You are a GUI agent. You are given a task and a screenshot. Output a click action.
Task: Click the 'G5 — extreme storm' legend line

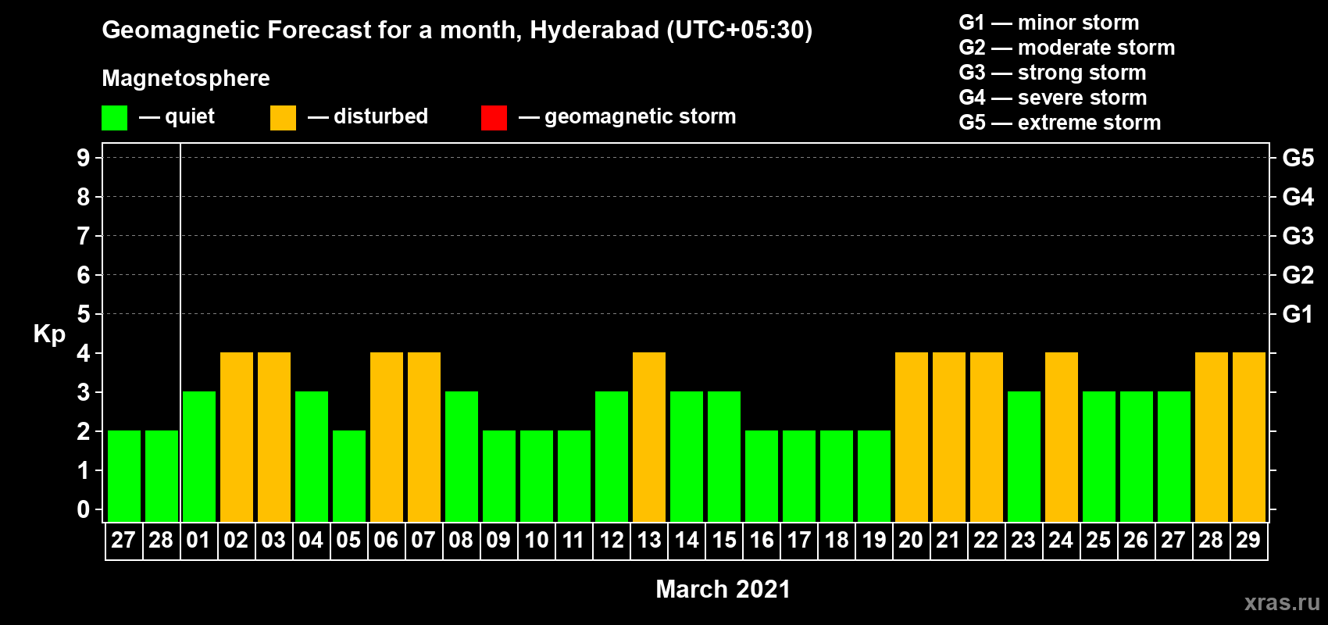click(1060, 123)
